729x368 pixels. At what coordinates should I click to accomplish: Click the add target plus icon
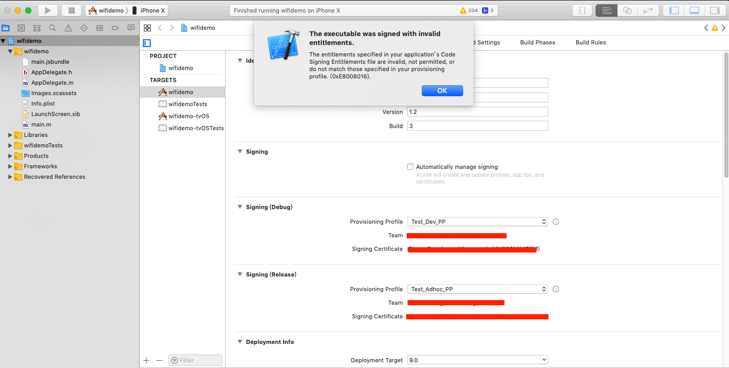147,360
